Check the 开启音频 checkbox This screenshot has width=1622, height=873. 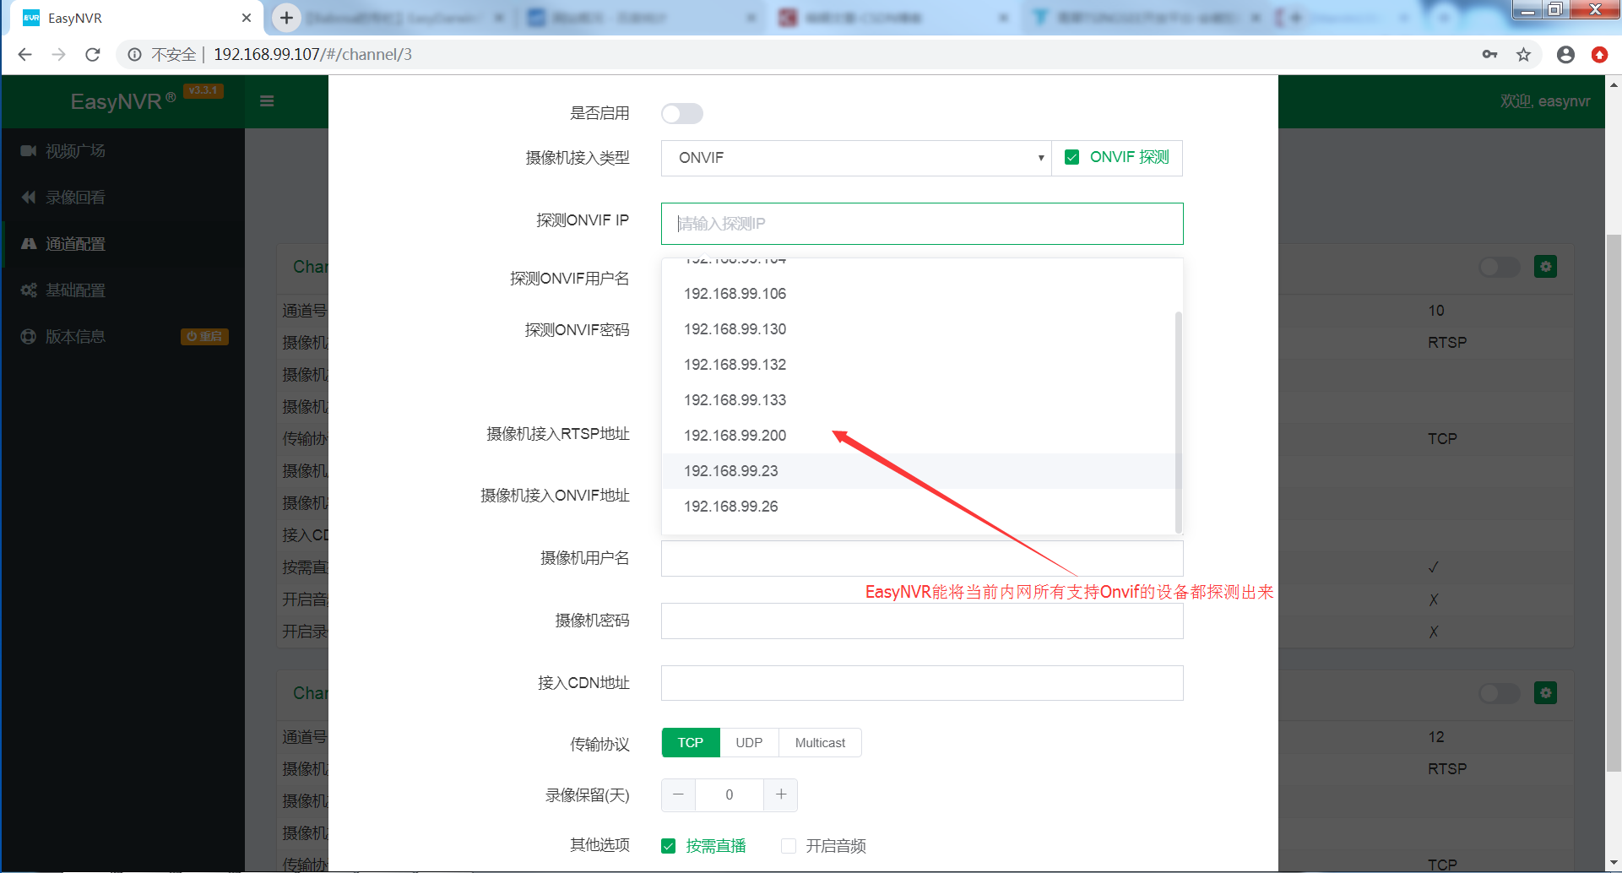tap(789, 846)
